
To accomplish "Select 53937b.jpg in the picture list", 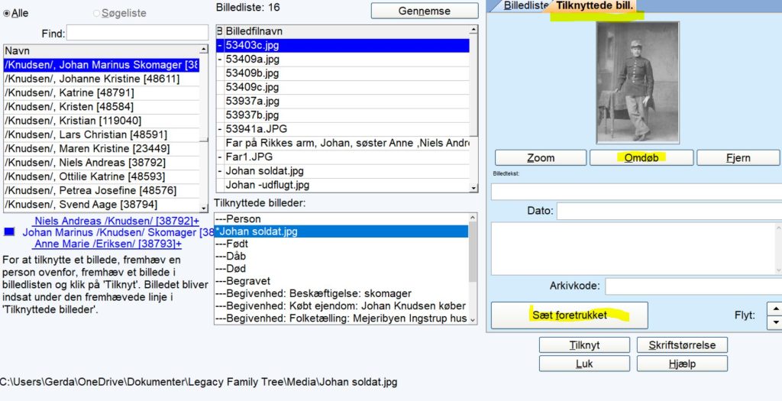I will (x=343, y=115).
